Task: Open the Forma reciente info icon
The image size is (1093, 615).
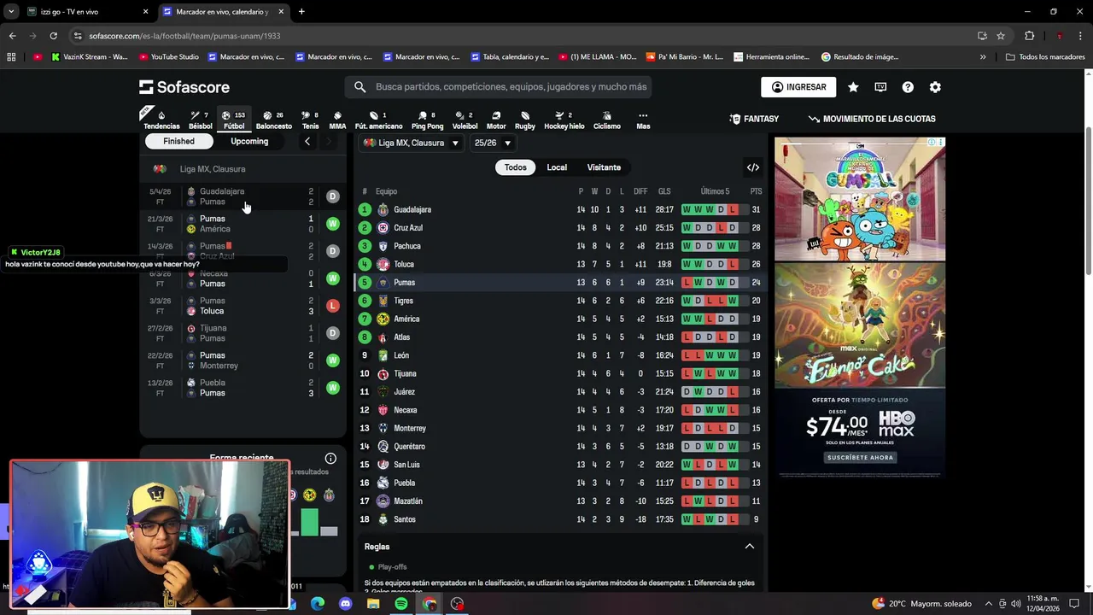Action: coord(330,459)
